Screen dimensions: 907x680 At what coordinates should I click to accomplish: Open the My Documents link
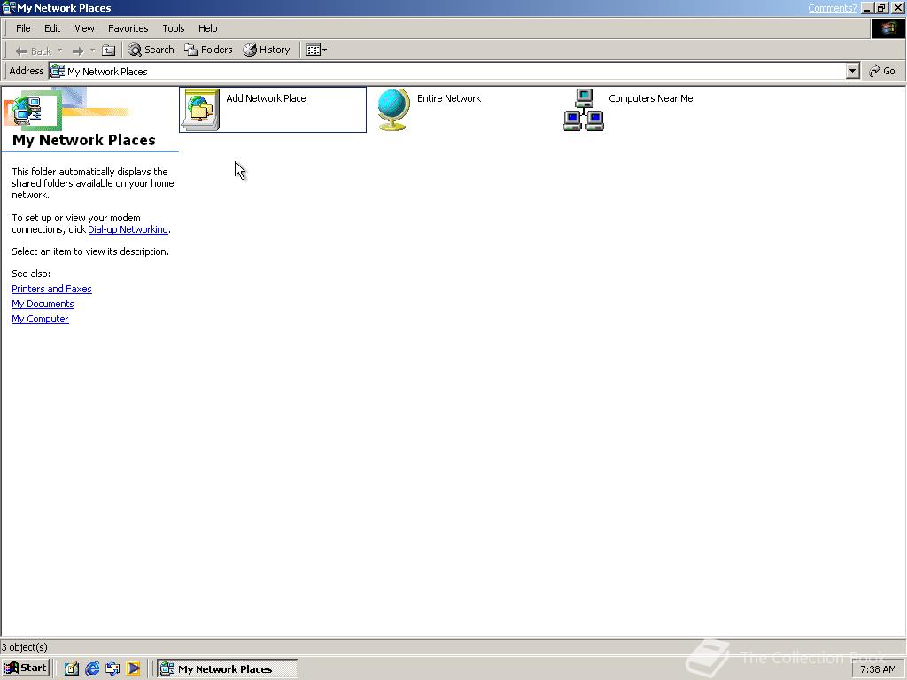(43, 304)
